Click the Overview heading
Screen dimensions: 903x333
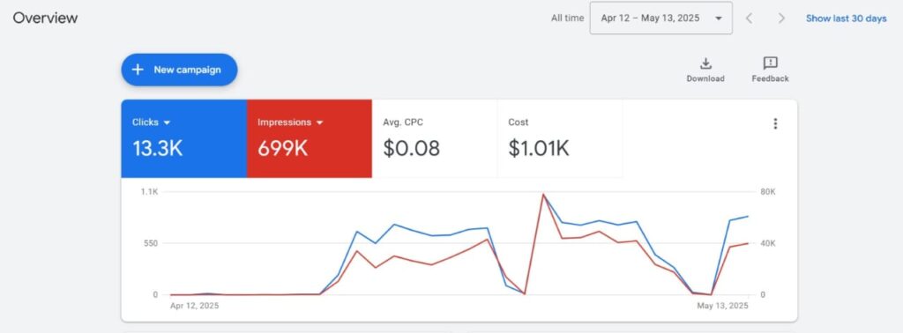(45, 18)
